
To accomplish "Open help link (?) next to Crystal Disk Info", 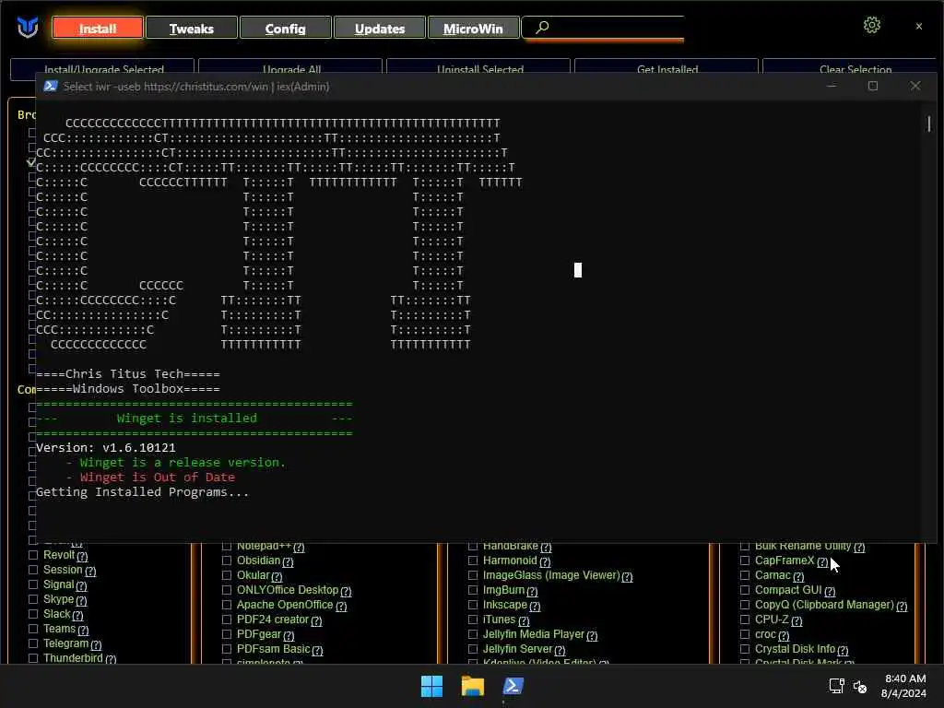I will pos(843,650).
